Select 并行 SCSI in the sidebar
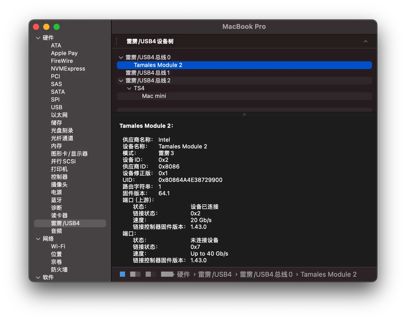 click(x=63, y=162)
